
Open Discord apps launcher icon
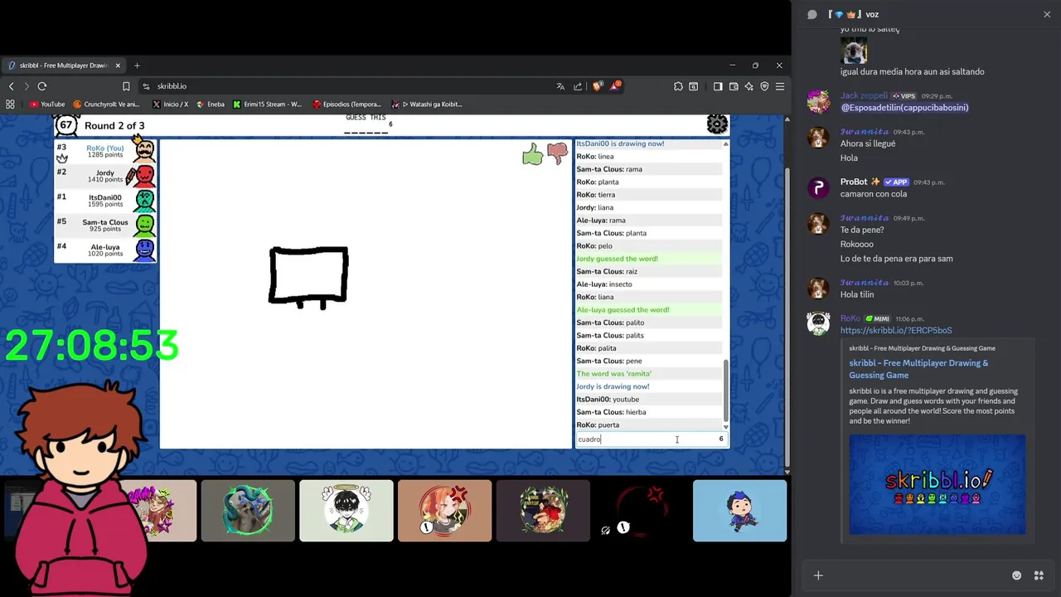pos(1039,575)
